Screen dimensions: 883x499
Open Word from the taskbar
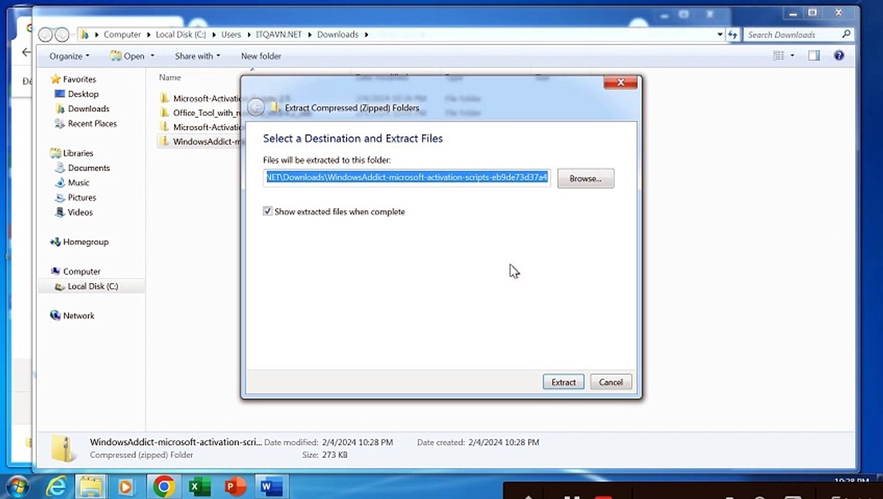pyautogui.click(x=269, y=487)
